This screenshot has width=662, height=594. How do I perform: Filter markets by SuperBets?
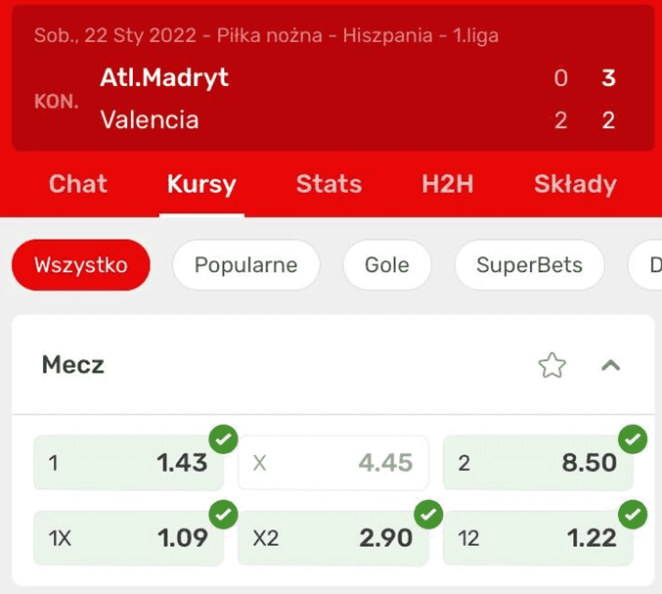coord(529,265)
